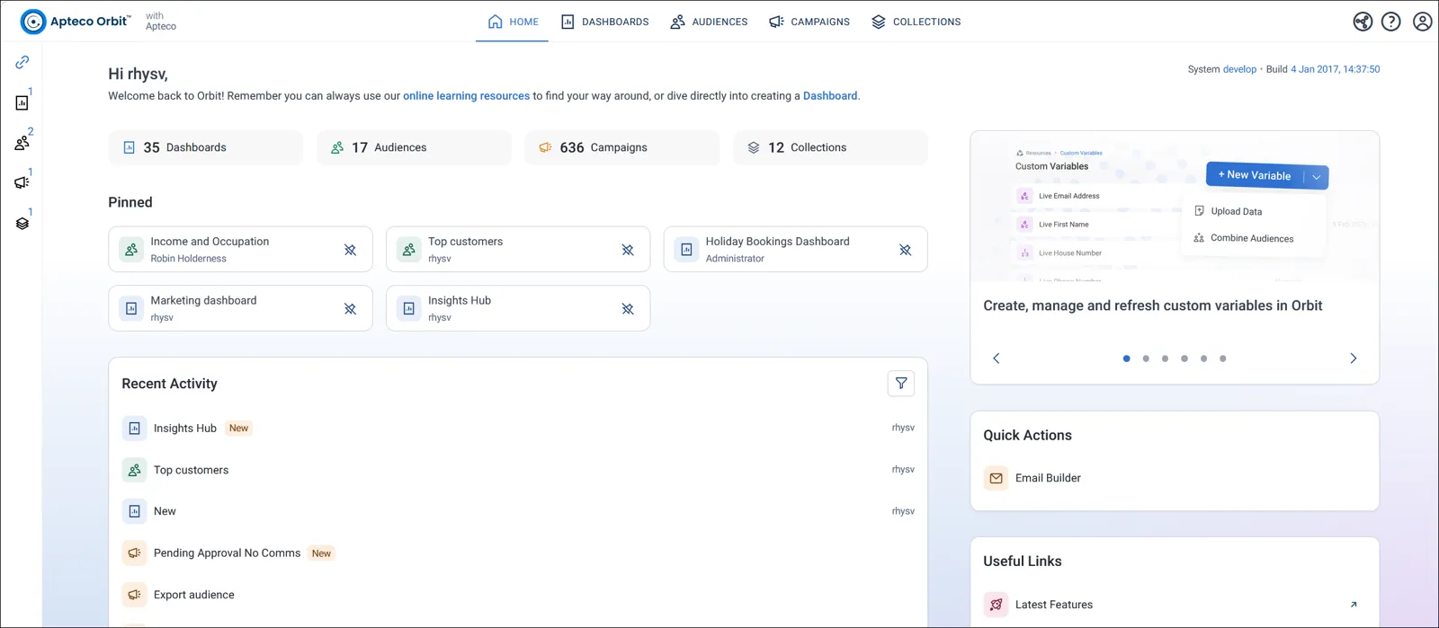Follow the Dashboard link in welcome text
The height and width of the screenshot is (628, 1439).
830,96
